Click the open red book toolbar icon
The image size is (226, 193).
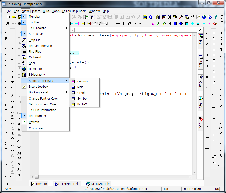tap(215, 23)
